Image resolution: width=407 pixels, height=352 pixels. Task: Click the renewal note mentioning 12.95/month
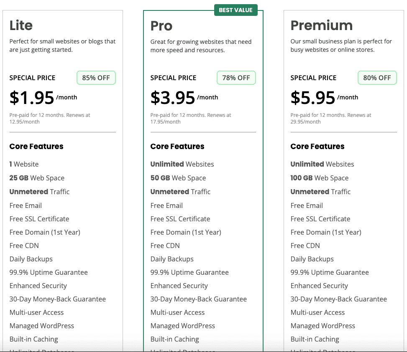click(x=50, y=118)
